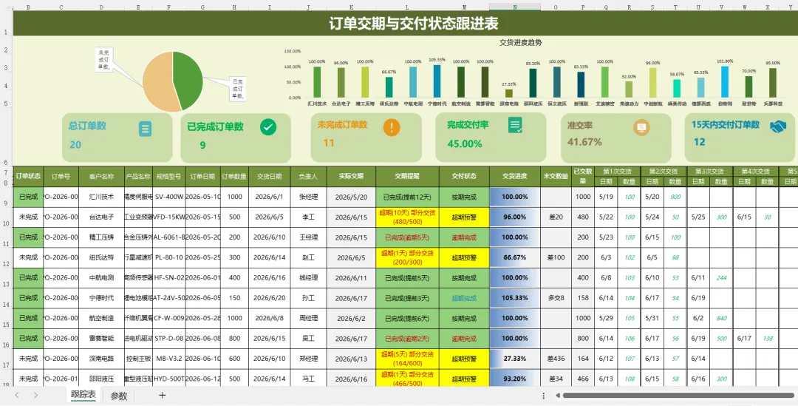Viewport: 798px width, 406px height.
Task: Switch to the 跟踪表 sheet tab
Action: [83, 394]
